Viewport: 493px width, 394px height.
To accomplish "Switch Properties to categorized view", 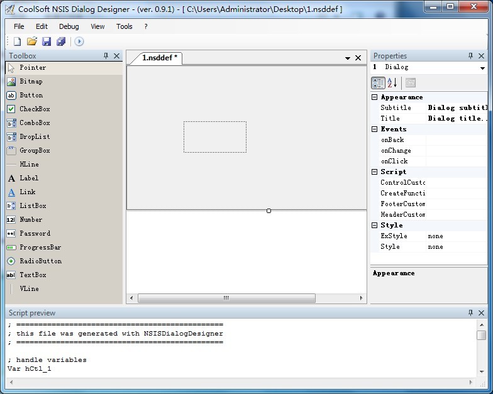I will (378, 83).
